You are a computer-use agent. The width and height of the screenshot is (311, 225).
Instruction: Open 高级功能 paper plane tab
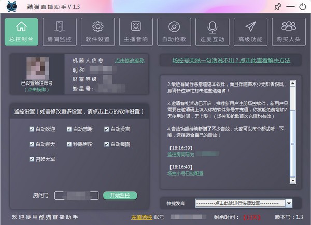[x=250, y=32]
